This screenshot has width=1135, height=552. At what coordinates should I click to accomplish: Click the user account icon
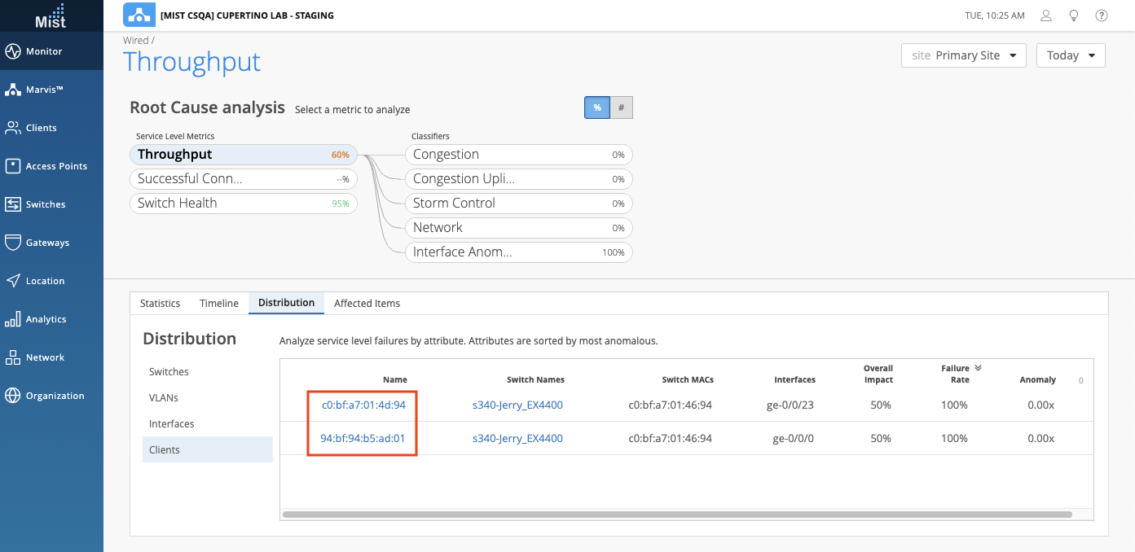point(1046,15)
